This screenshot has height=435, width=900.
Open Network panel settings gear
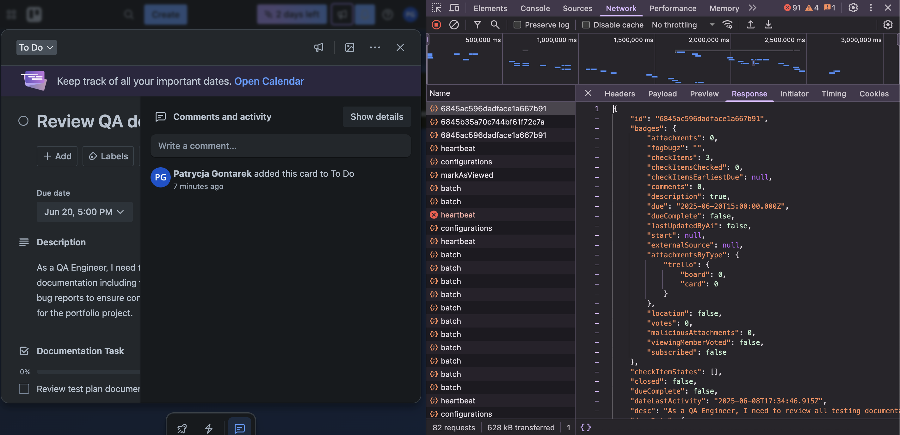pyautogui.click(x=888, y=25)
